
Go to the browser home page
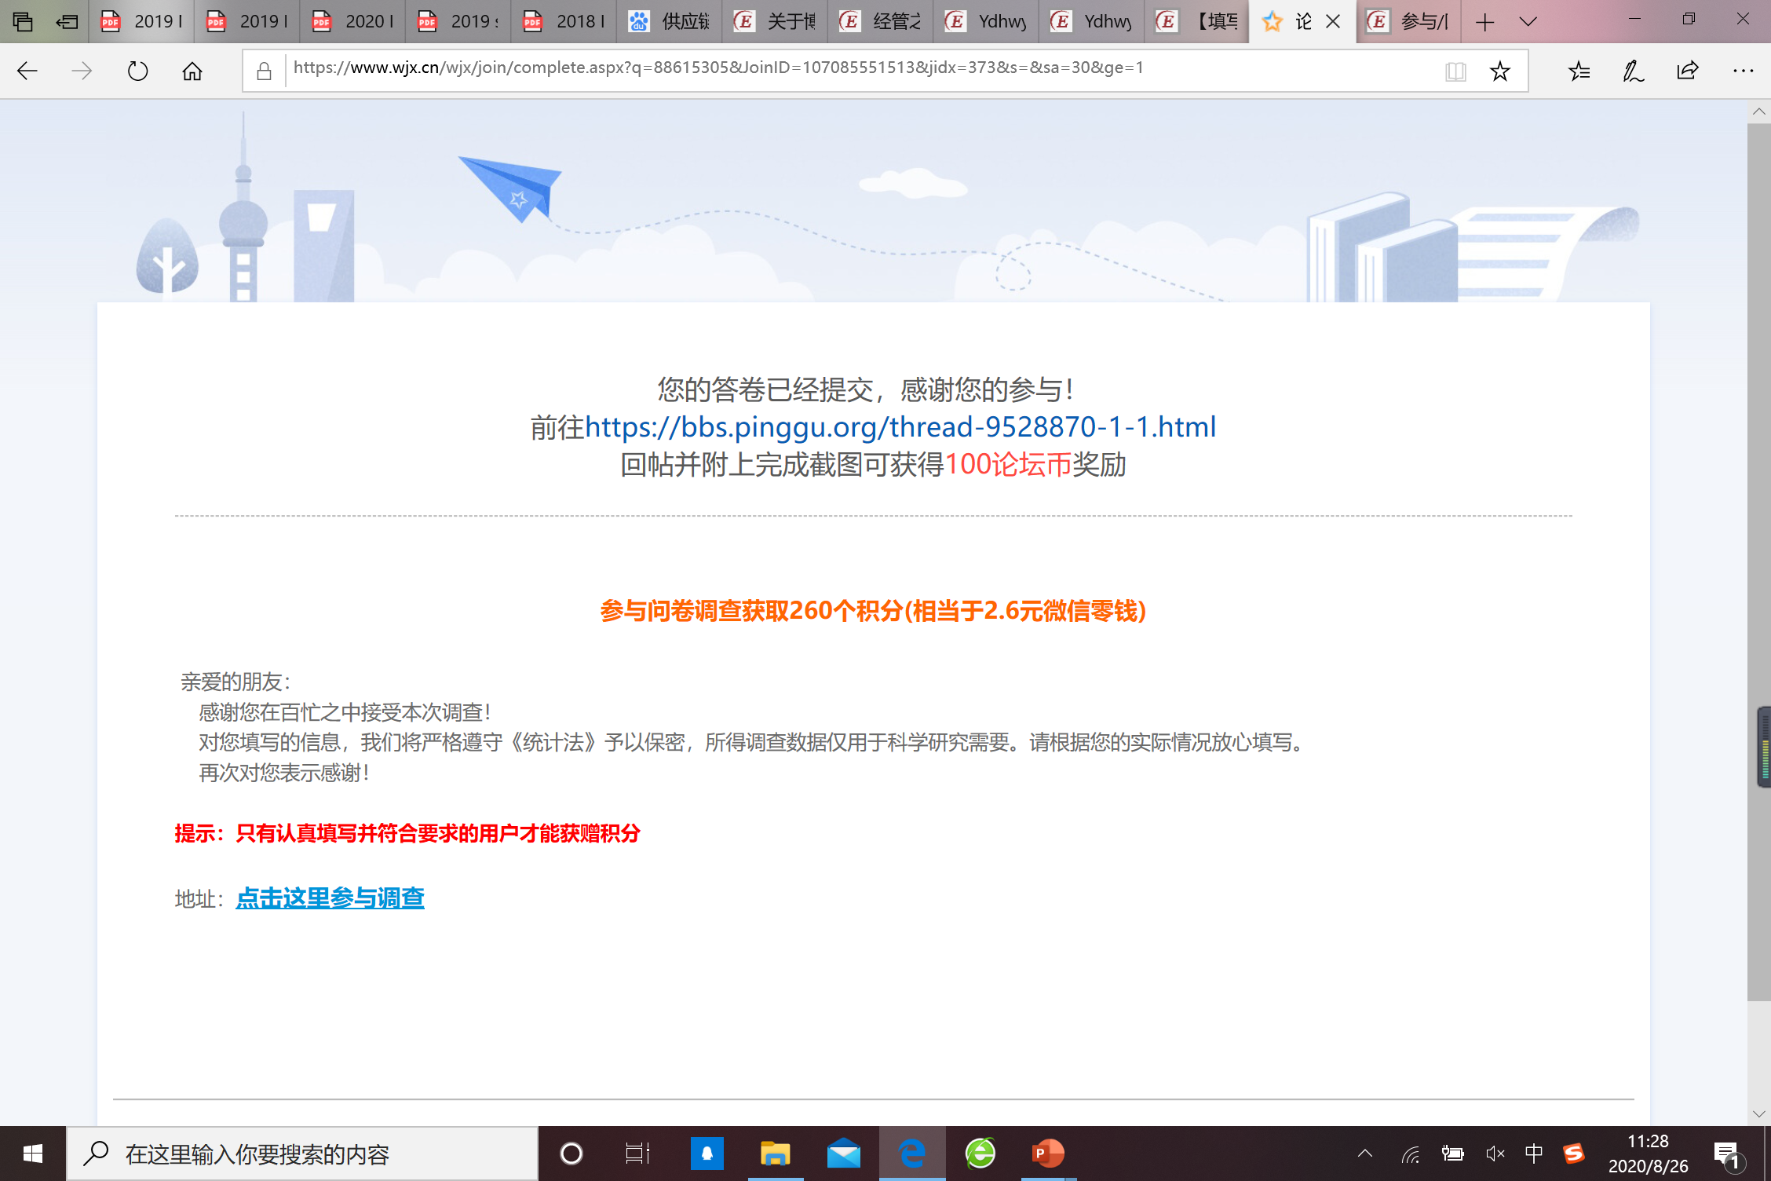192,71
